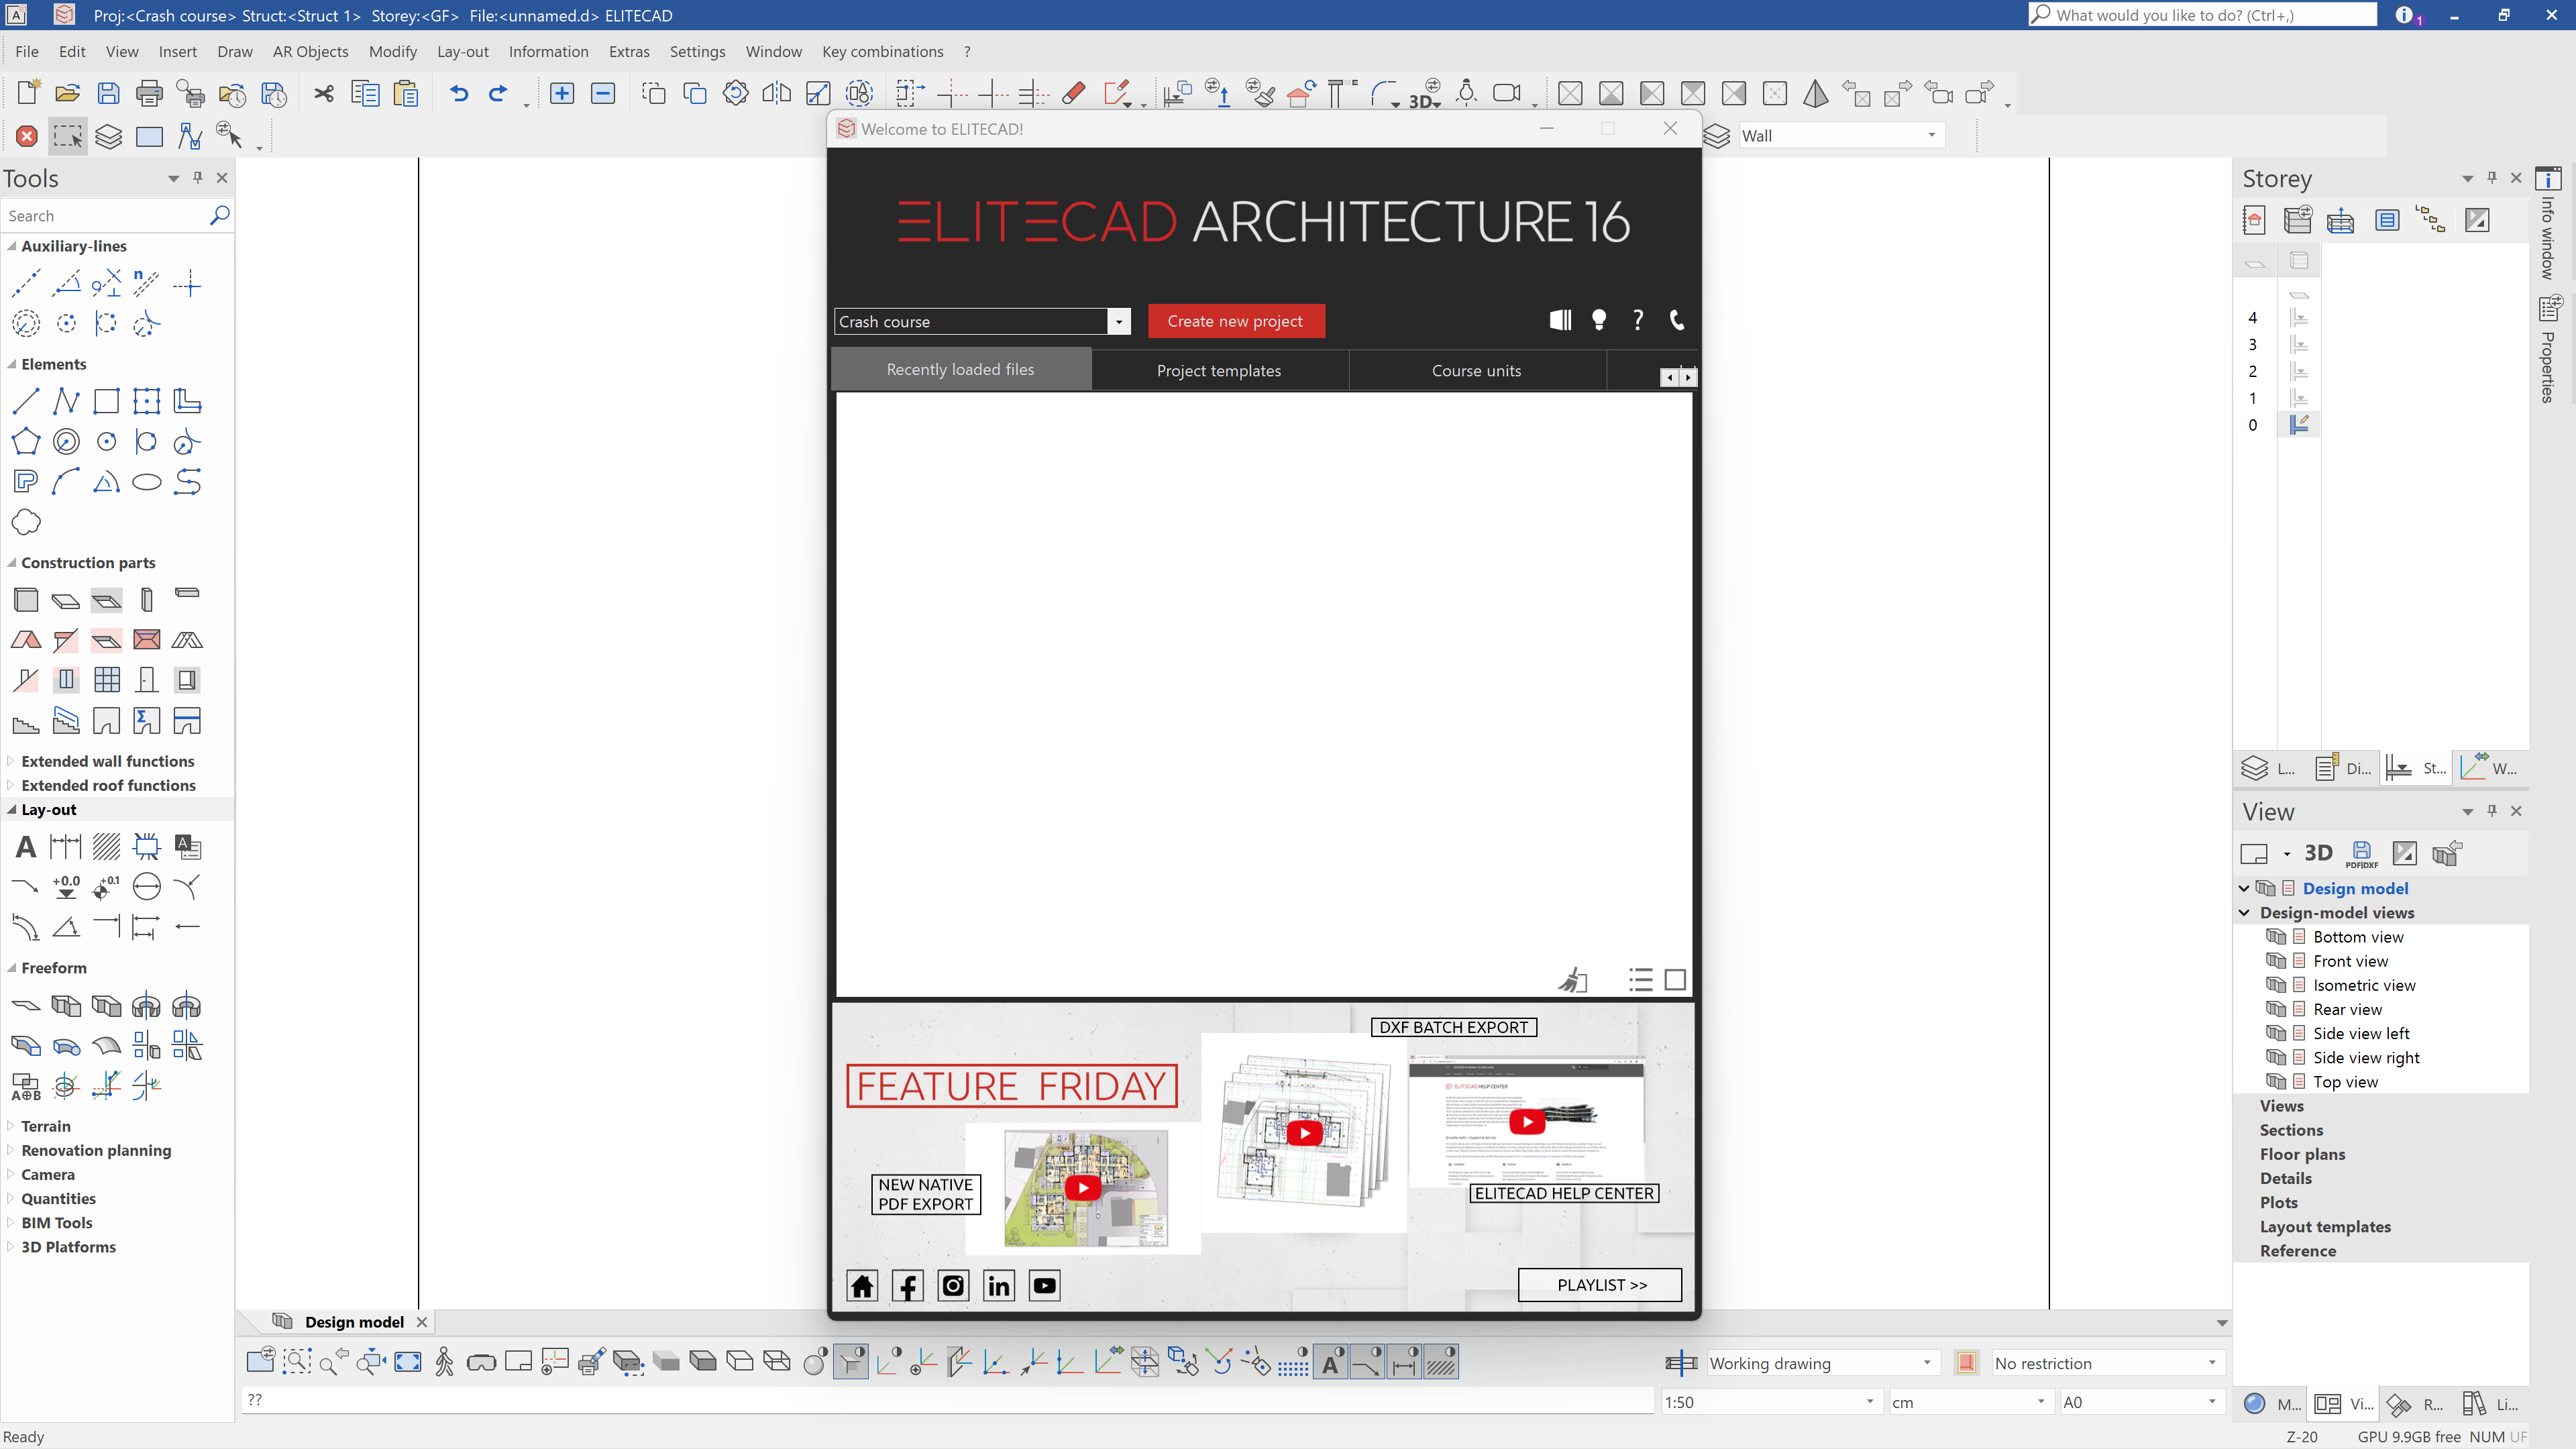Click the YouTube icon in welcome dialog

(x=1045, y=1285)
